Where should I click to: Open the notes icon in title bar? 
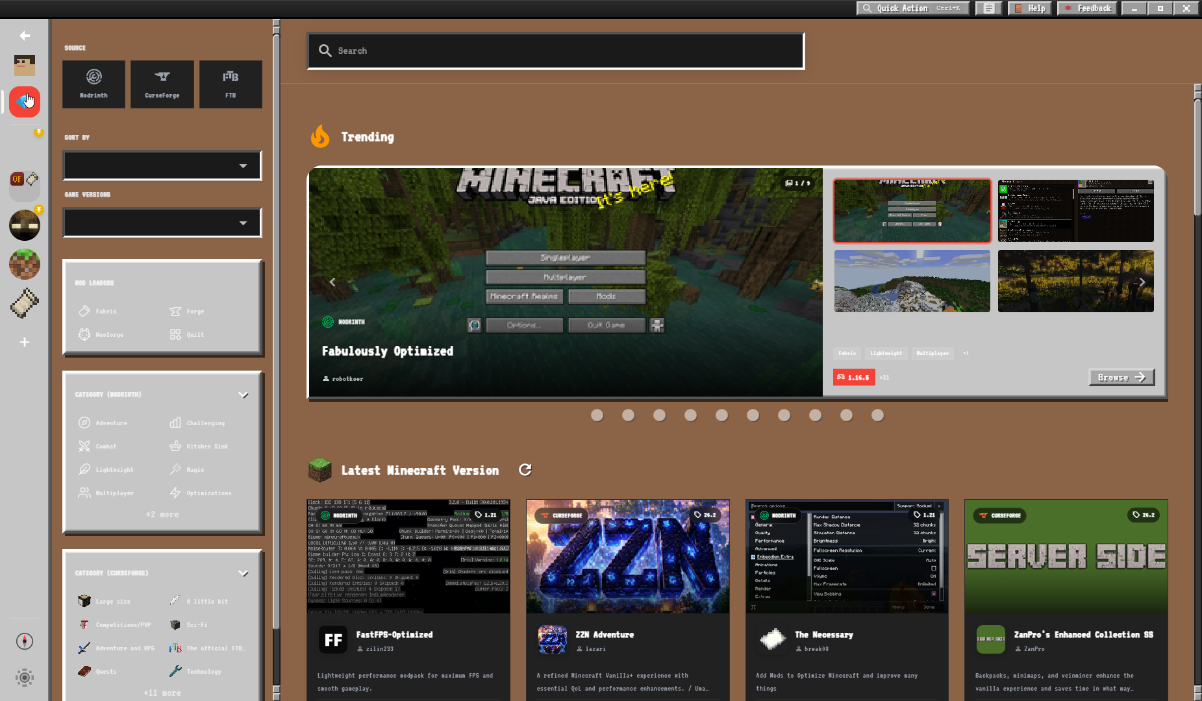989,8
